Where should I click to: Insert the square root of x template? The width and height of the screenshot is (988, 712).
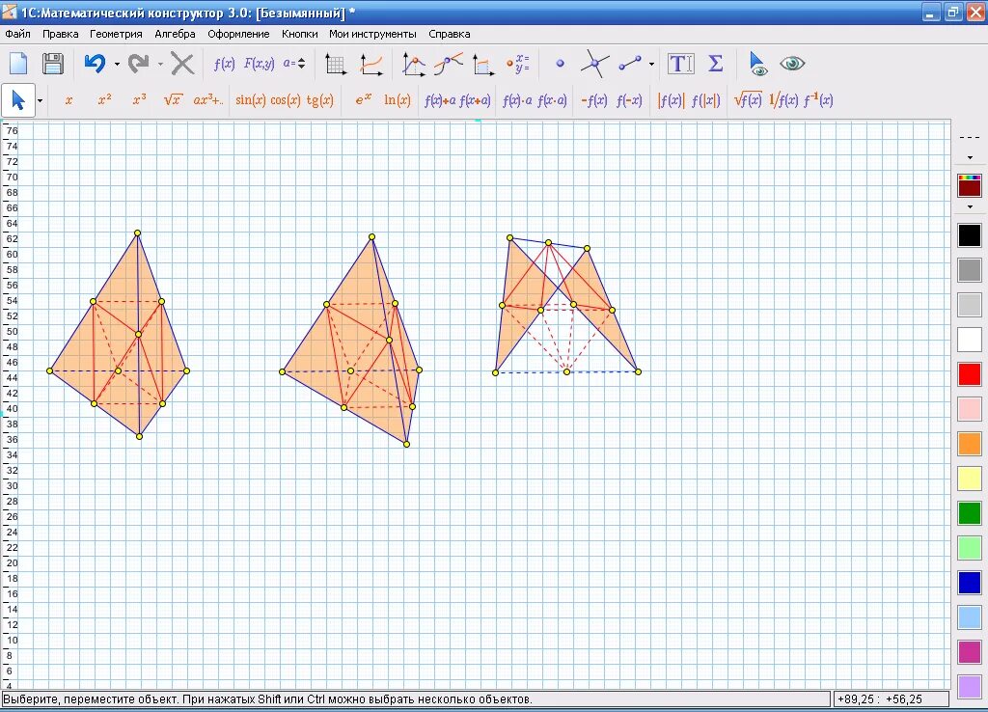(x=174, y=99)
